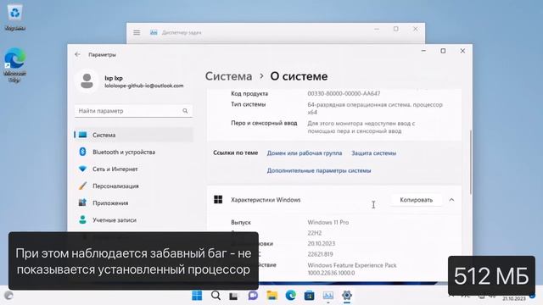
Task: Select the Система monitor icon in the sidebar
Action: pos(82,135)
